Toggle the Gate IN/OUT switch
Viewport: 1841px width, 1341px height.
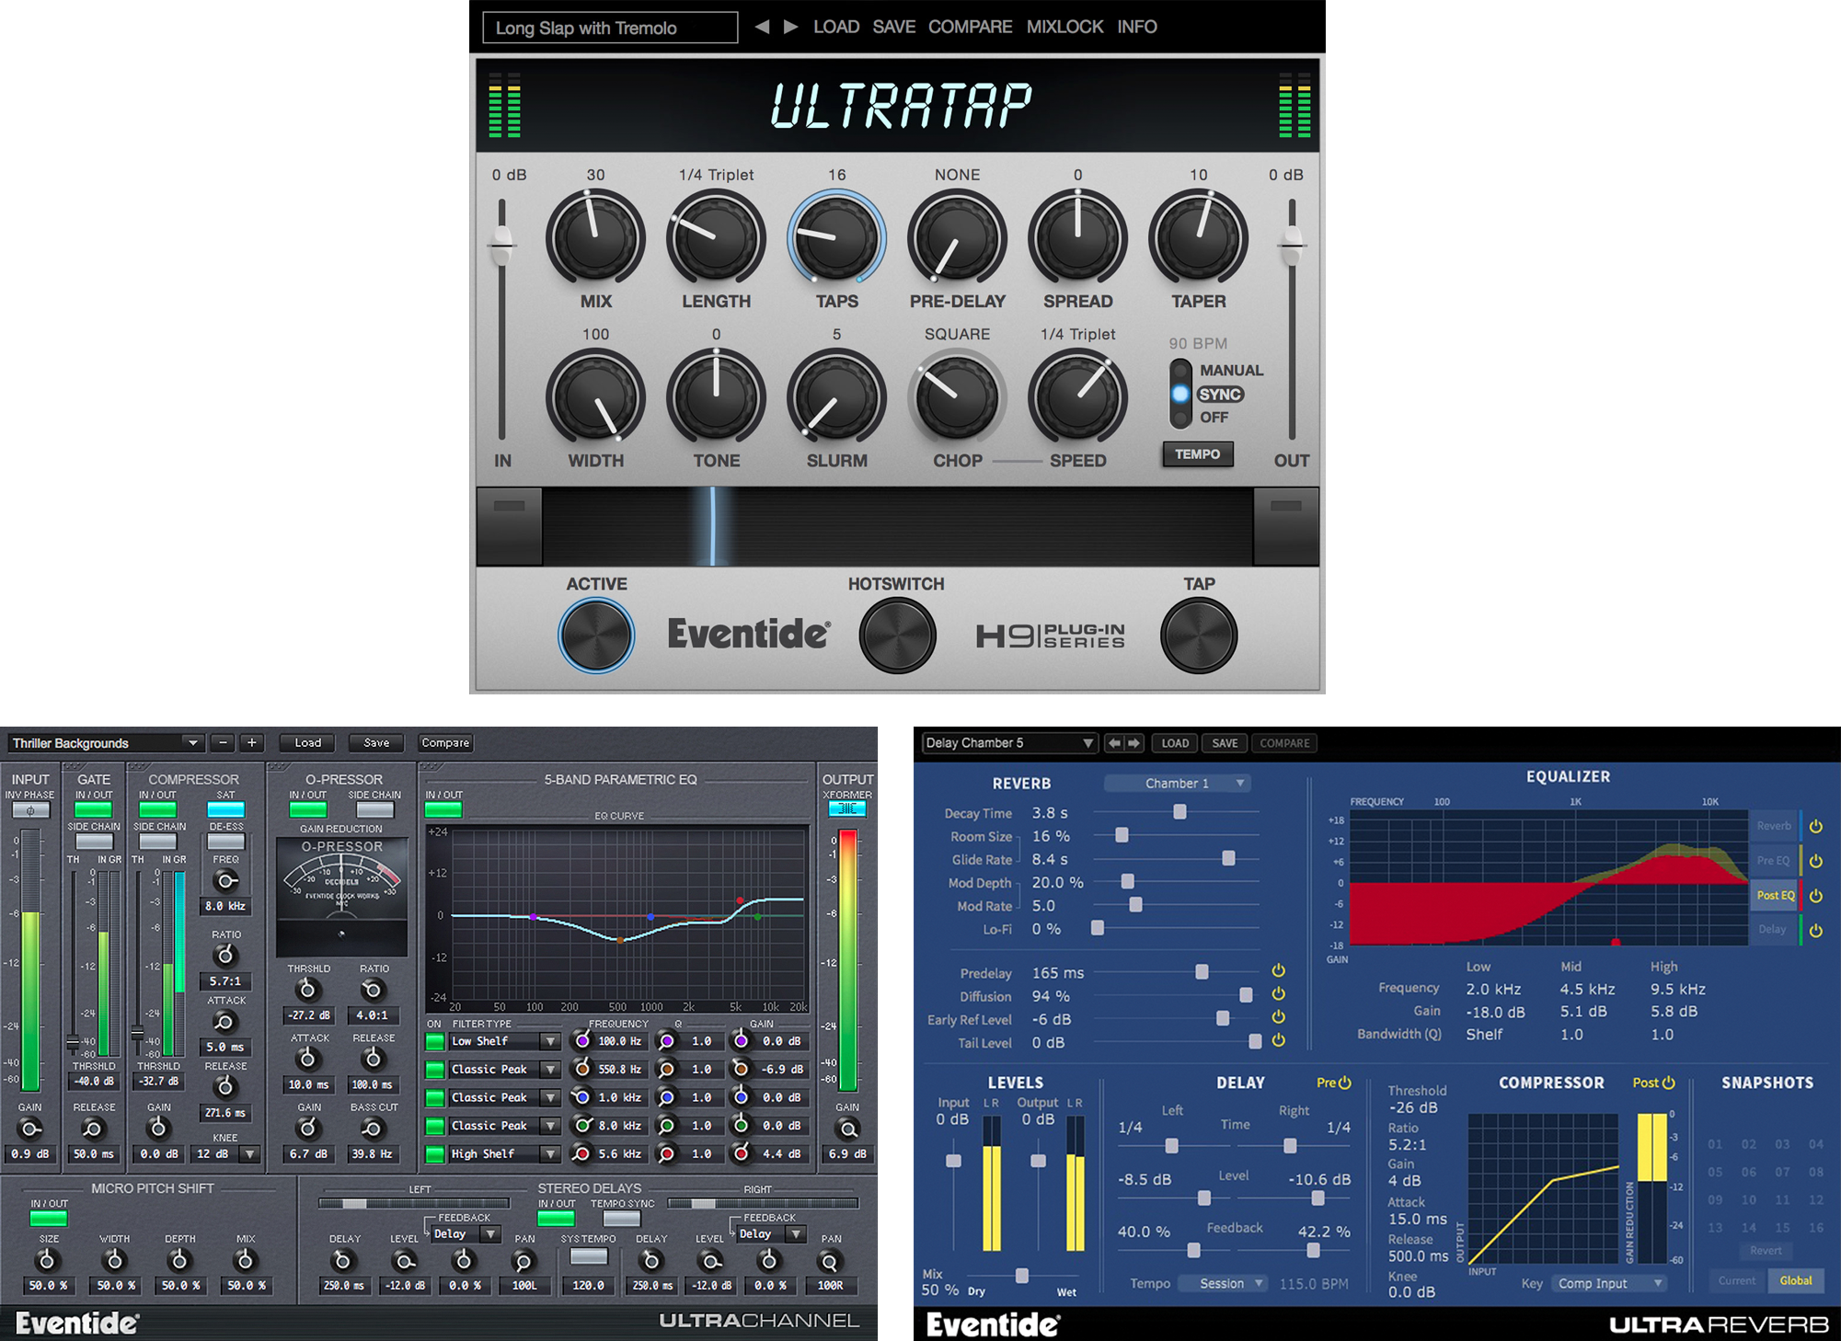pyautogui.click(x=93, y=809)
